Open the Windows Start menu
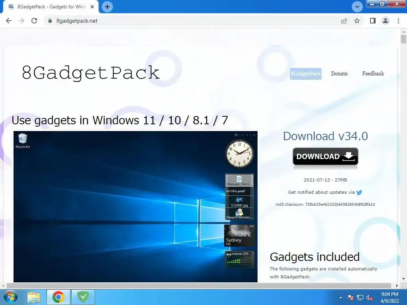 10,297
